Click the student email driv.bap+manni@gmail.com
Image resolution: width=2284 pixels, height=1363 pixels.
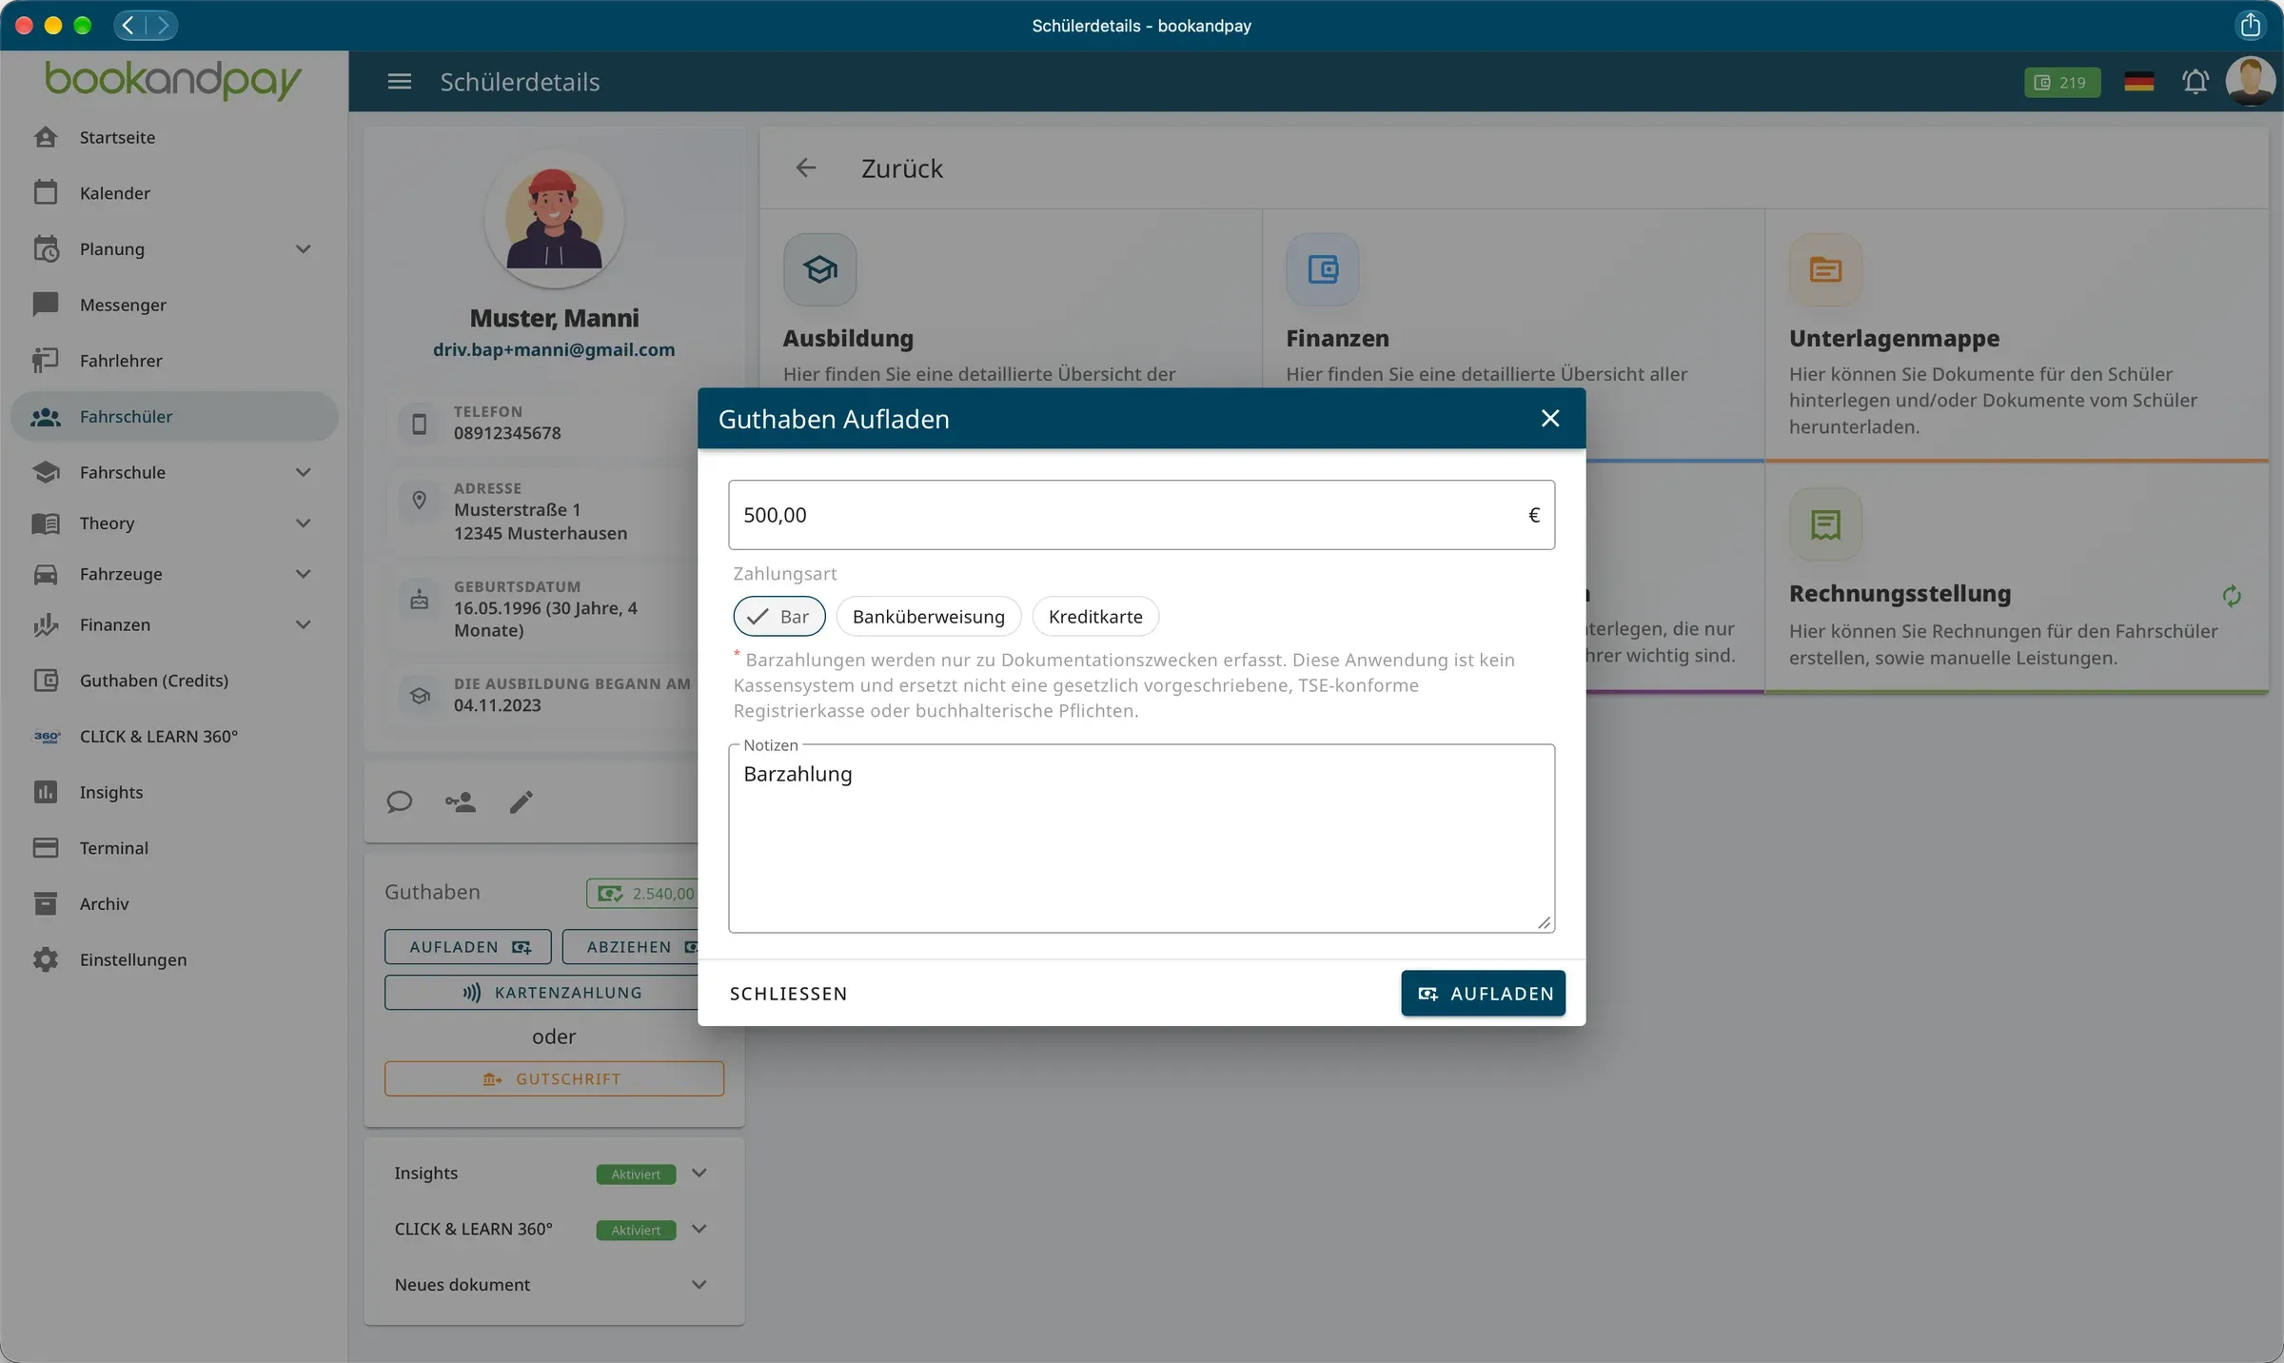pos(554,350)
